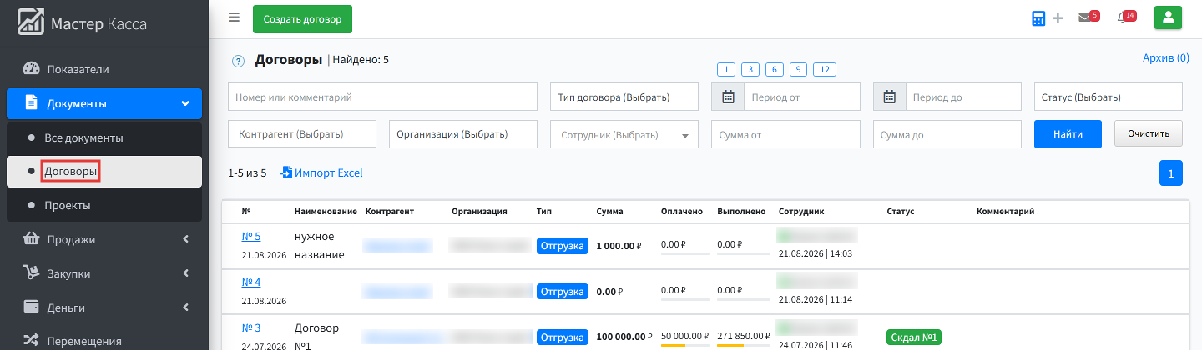Open contract № 3 link

pyautogui.click(x=251, y=327)
